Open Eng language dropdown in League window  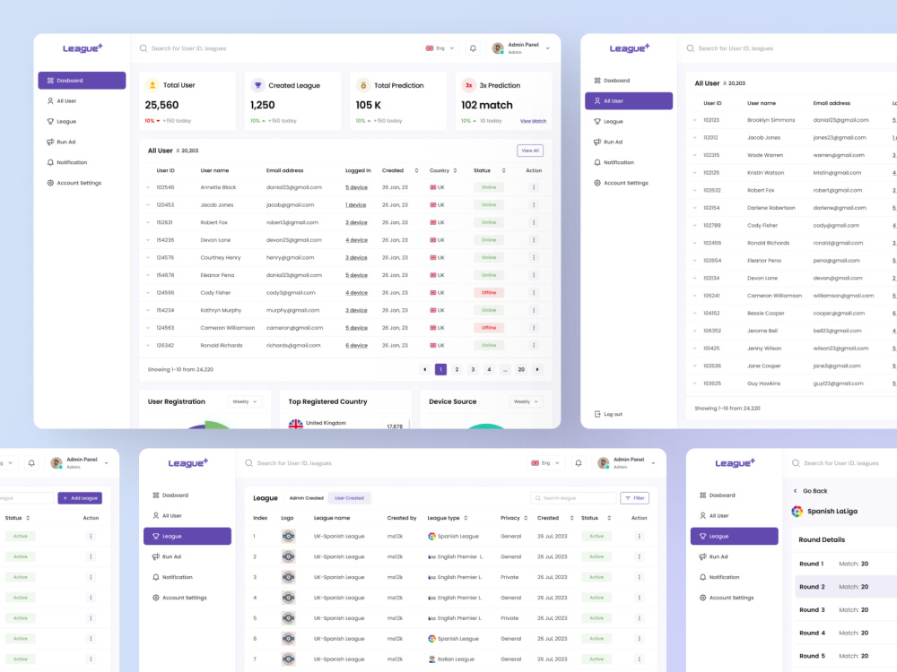pos(545,463)
